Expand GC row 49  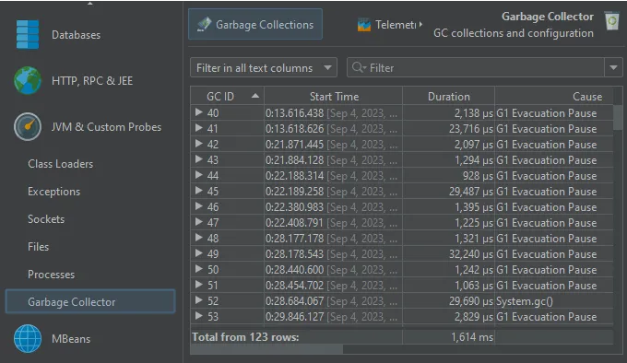[199, 253]
